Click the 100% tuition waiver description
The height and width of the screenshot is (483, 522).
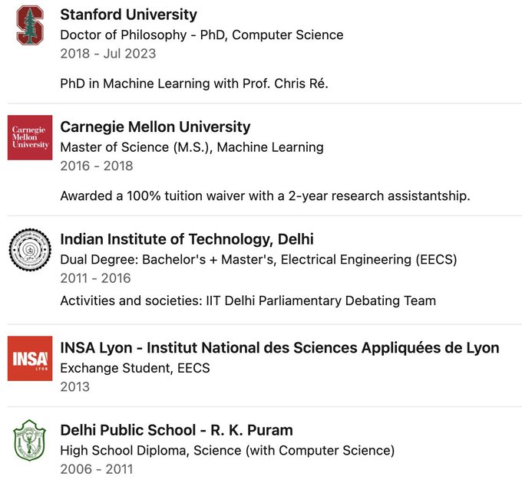pos(265,195)
